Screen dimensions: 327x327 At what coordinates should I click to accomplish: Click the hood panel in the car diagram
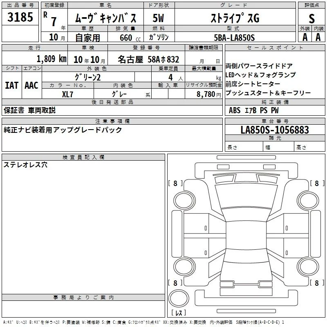[x=246, y=196]
